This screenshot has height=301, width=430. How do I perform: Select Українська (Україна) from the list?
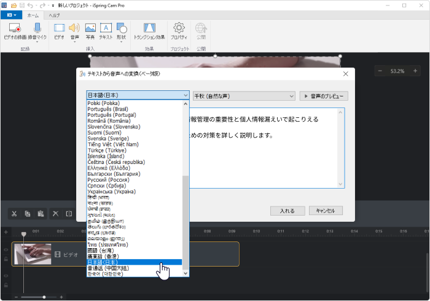tap(135, 192)
